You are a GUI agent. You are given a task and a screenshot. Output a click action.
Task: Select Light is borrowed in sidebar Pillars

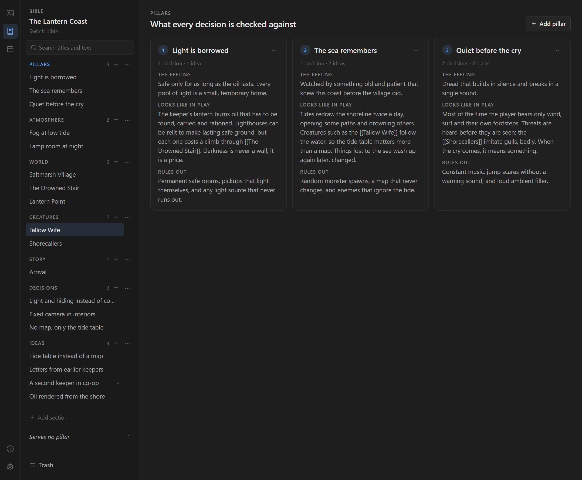pyautogui.click(x=75, y=77)
